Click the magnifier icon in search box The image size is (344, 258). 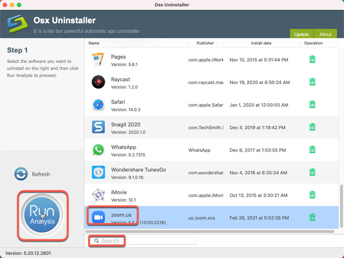[97, 241]
